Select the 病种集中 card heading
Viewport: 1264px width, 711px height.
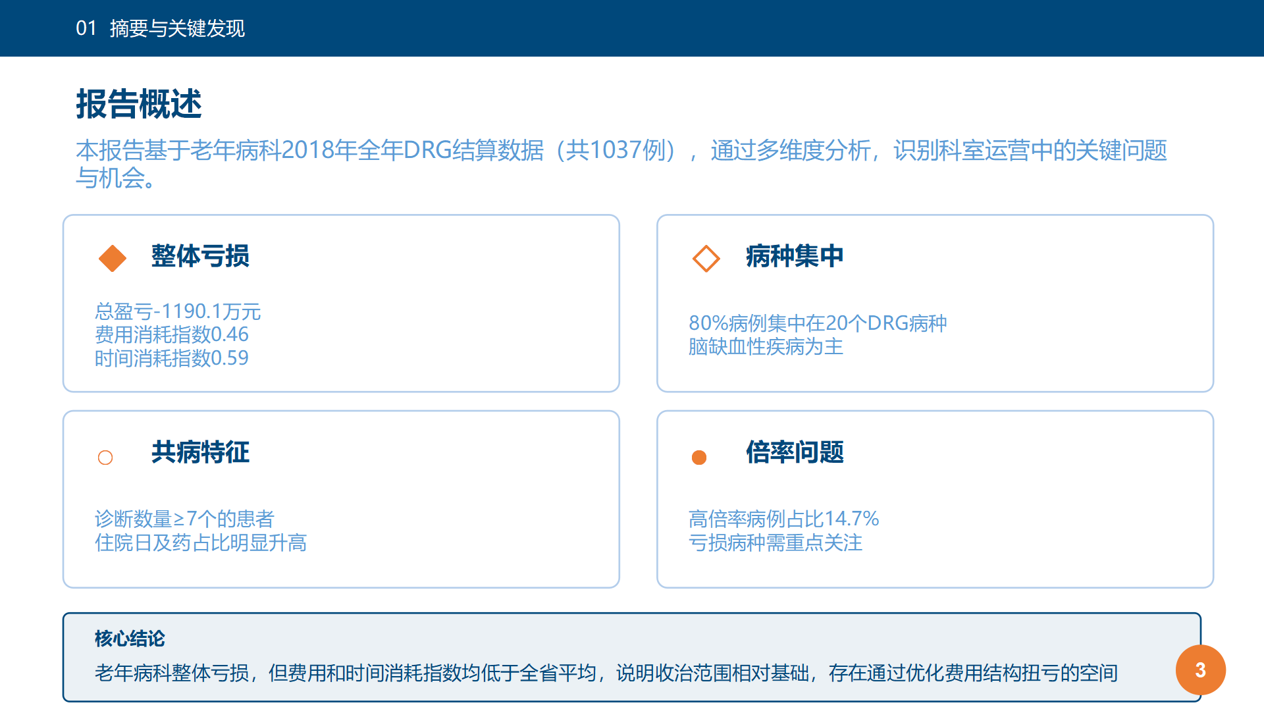click(795, 256)
